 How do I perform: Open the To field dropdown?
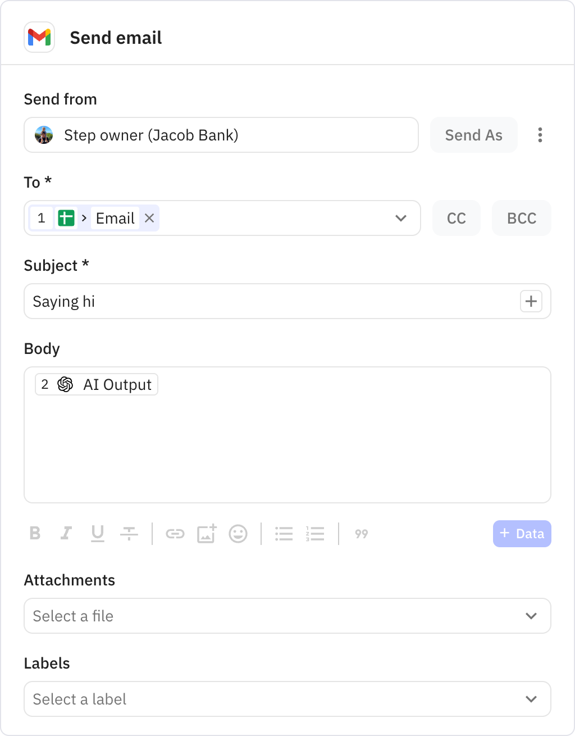pyautogui.click(x=400, y=218)
